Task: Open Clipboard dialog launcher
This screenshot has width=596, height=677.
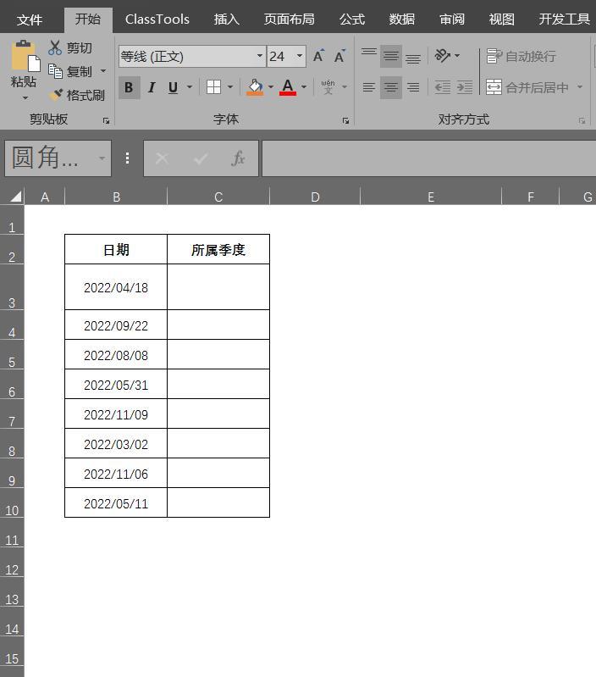Action: (x=106, y=121)
